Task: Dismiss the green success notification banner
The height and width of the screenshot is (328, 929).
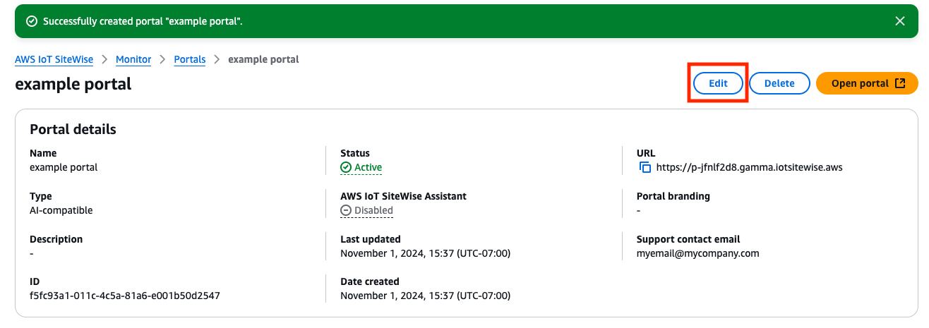Action: pyautogui.click(x=900, y=21)
